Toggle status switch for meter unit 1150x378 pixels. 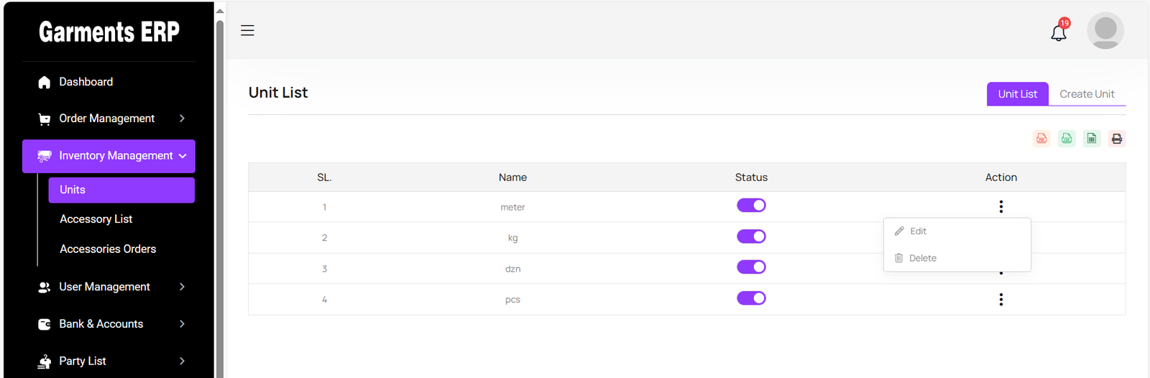(751, 206)
